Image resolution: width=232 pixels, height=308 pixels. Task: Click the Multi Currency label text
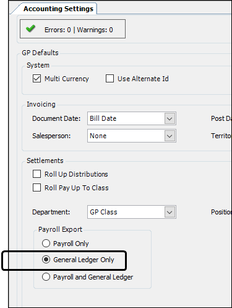coord(67,79)
